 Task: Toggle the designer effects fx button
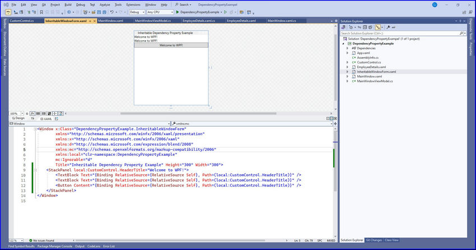(32, 114)
